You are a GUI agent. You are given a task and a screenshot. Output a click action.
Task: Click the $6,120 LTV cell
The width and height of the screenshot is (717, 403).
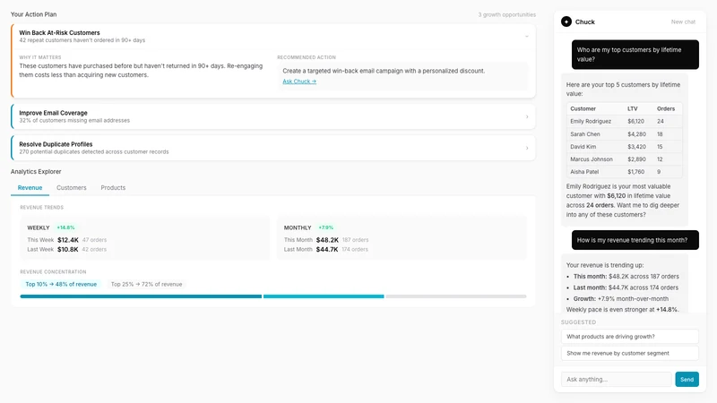[635, 122]
